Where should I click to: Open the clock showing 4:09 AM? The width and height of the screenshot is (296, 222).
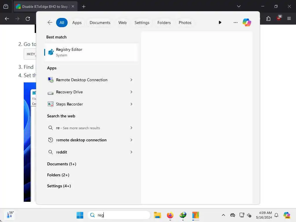point(264,215)
